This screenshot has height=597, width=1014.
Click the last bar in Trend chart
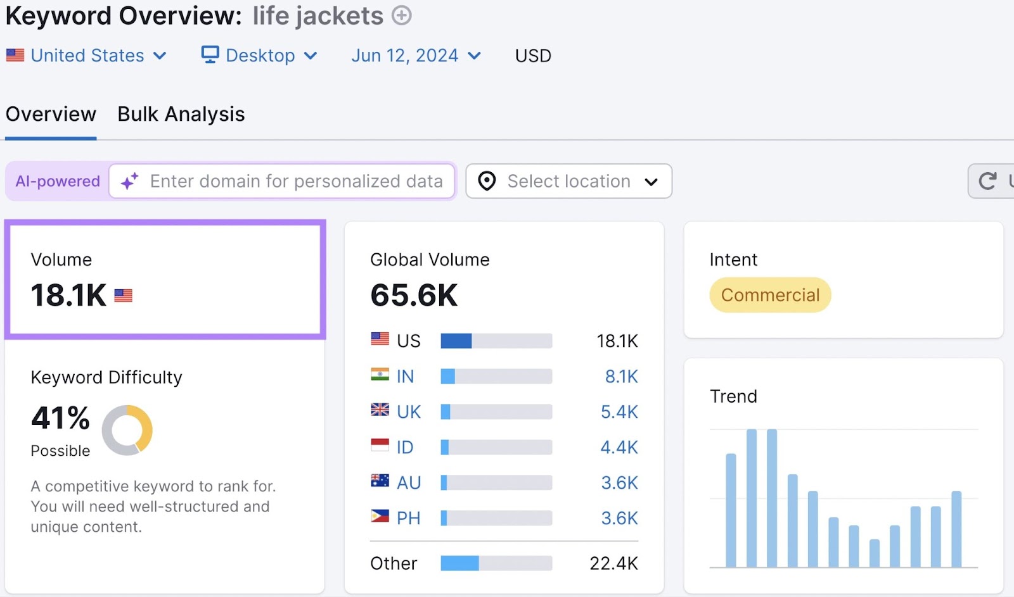point(956,529)
